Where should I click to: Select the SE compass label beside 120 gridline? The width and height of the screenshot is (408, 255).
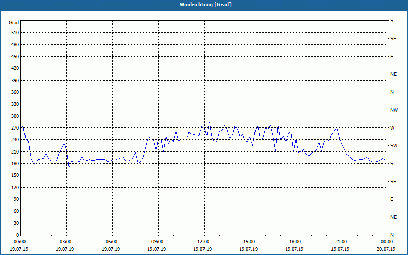393,182
